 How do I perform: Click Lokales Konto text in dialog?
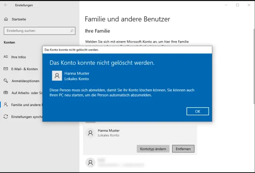coord(77,79)
